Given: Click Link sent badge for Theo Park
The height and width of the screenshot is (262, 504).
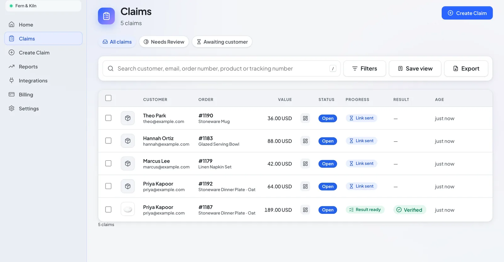Looking at the screenshot, I should (x=361, y=118).
